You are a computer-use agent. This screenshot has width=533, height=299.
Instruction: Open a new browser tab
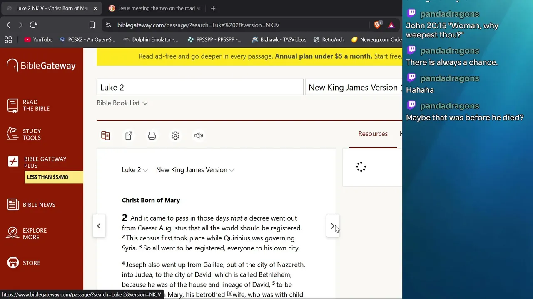[x=213, y=8]
